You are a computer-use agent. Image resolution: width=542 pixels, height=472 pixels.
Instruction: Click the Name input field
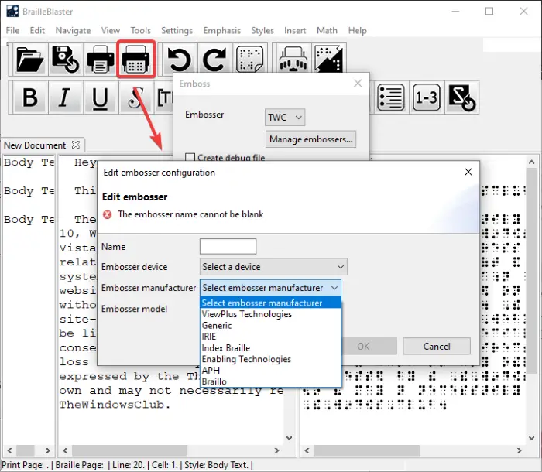click(228, 247)
